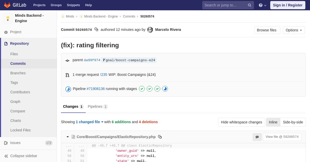This screenshot has height=162, width=310.
Task: Click Marcelo Rivera's avatar
Action: (x=150, y=30)
